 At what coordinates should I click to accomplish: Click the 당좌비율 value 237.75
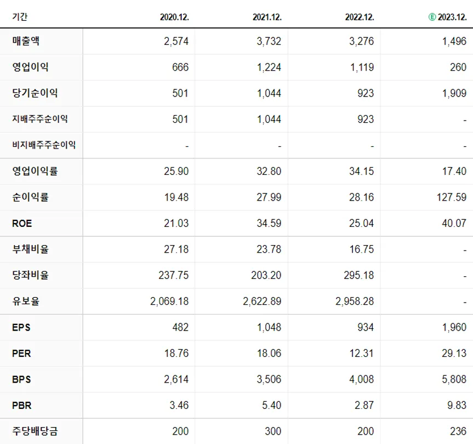[173, 275]
